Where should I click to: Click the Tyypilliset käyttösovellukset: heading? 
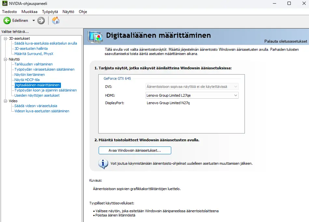112,203
